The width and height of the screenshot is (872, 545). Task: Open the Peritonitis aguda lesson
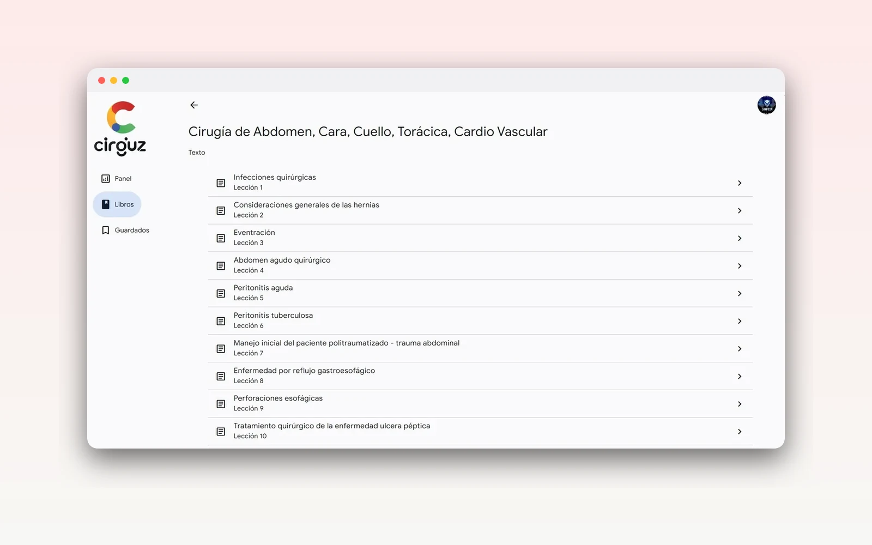coord(263,288)
